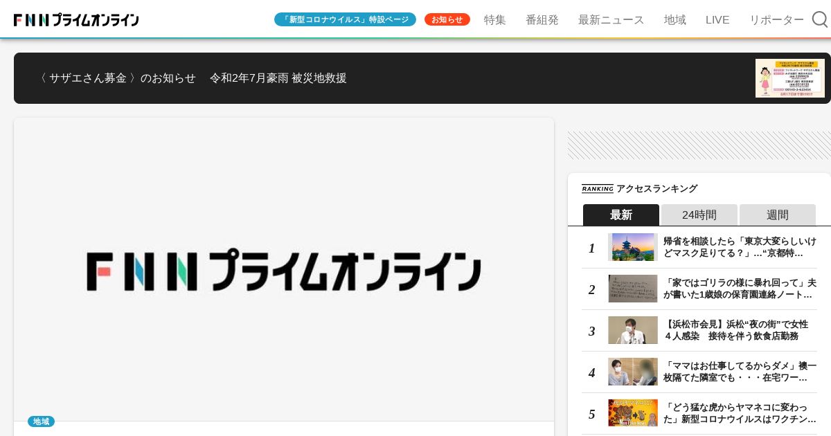The image size is (831, 436).
Task: Go to the 特集 menu
Action: click(x=495, y=19)
